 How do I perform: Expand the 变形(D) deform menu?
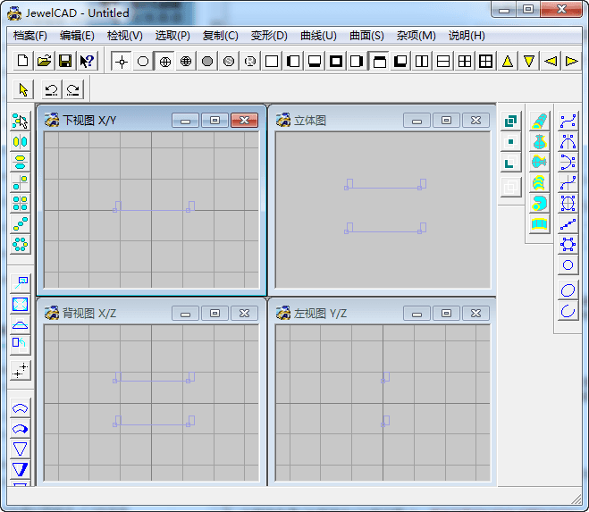tap(269, 36)
